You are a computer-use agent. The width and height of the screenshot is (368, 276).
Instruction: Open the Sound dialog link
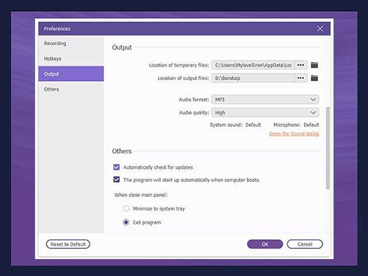(294, 134)
